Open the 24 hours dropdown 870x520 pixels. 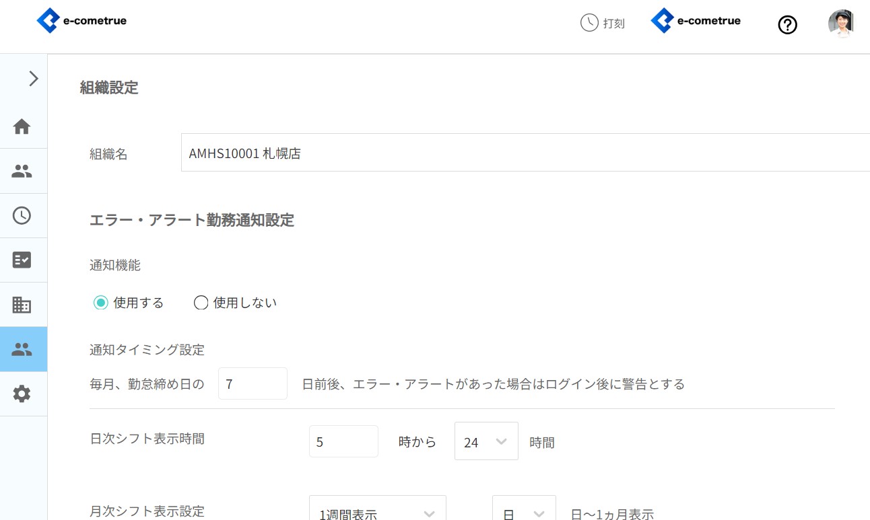pos(486,442)
